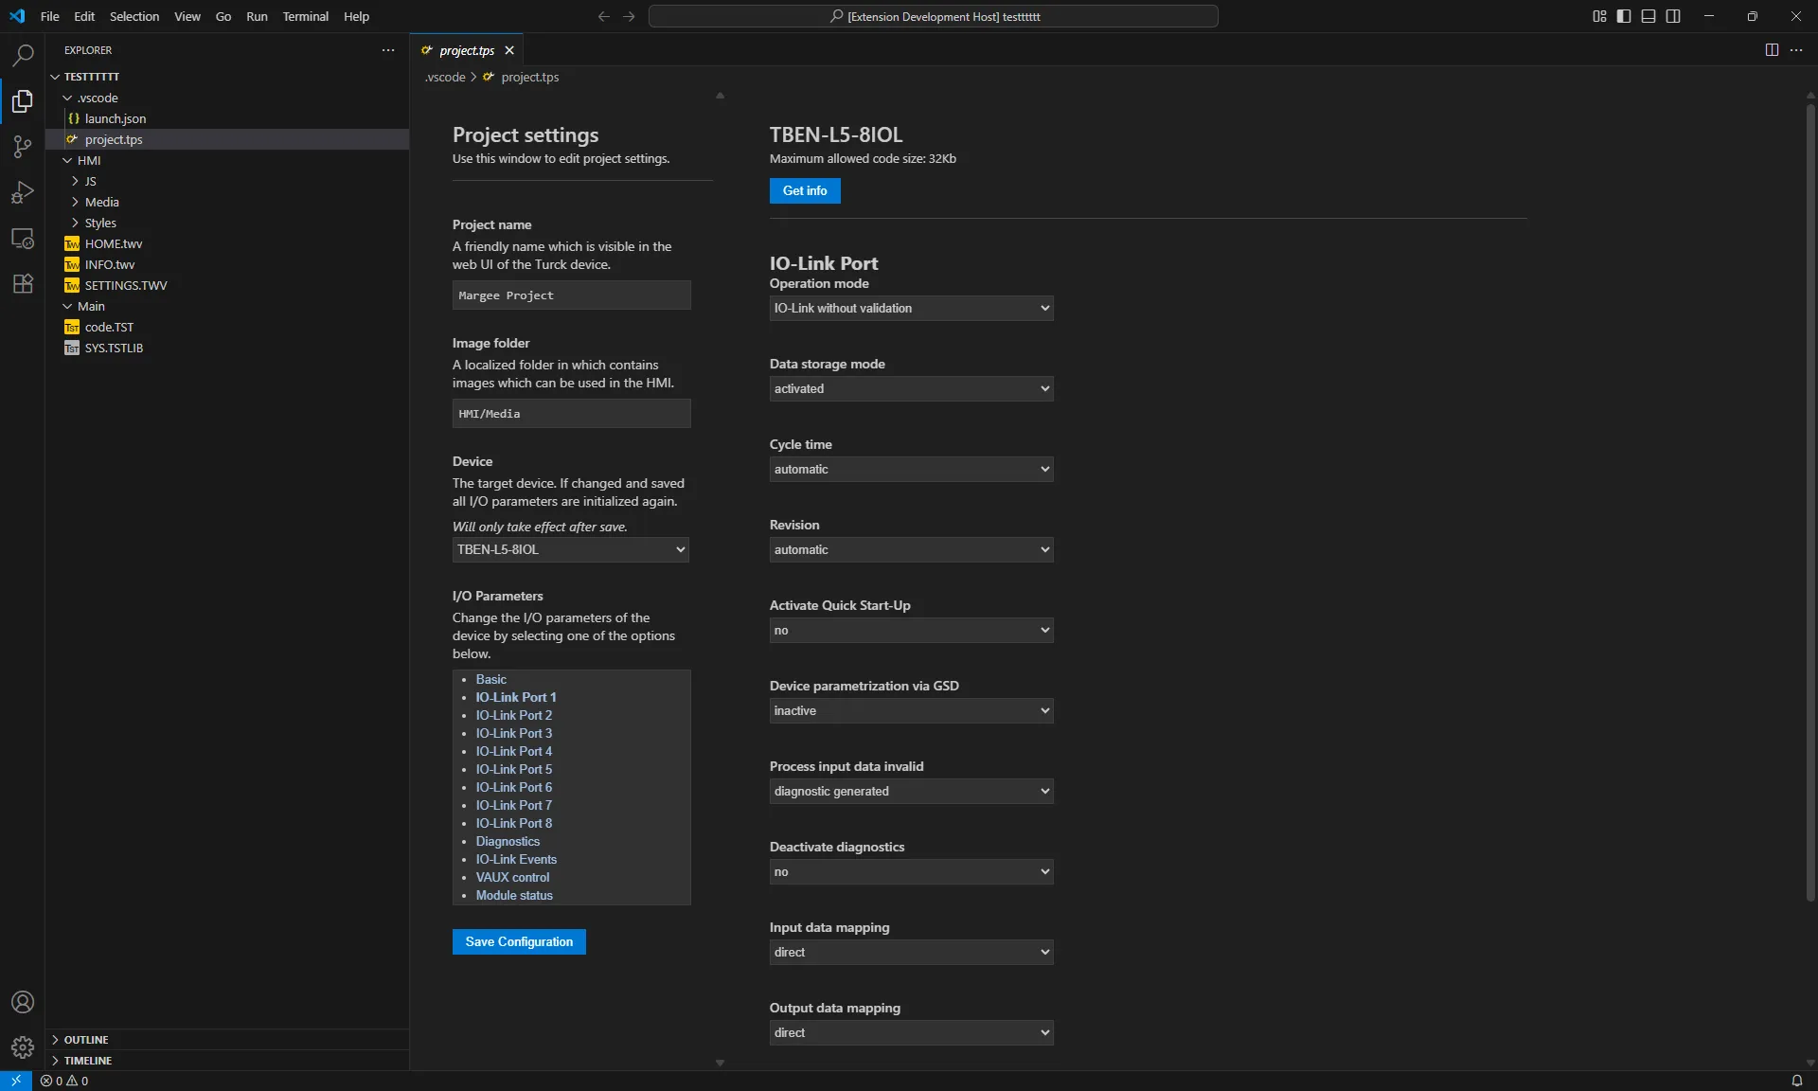Open Cycle time dropdown
1818x1091 pixels.
(x=911, y=469)
